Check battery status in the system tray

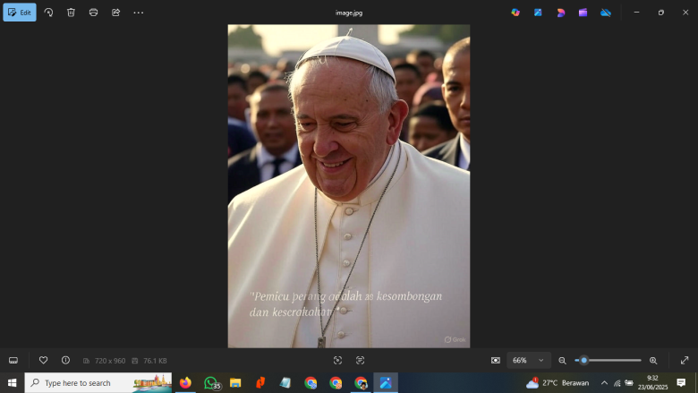pos(629,383)
